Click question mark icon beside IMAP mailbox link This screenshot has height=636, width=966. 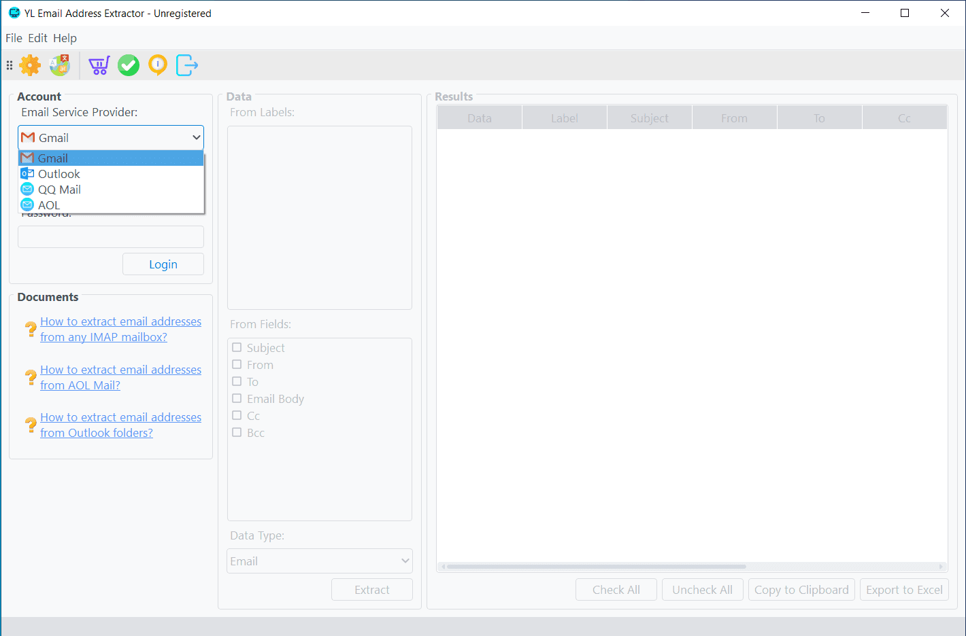31,330
